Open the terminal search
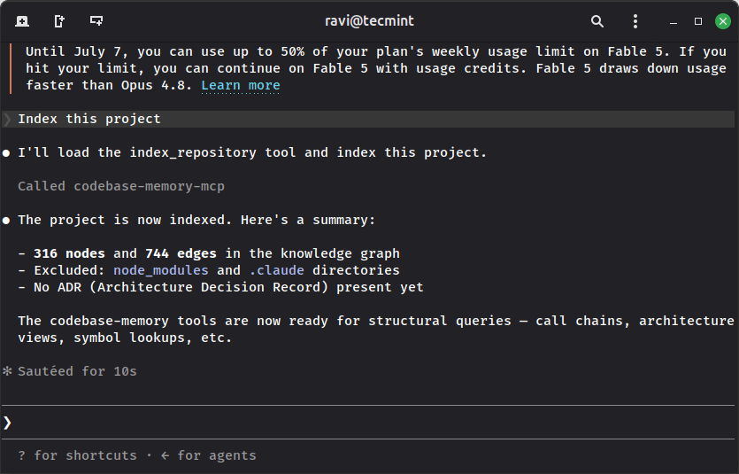The image size is (739, 474). tap(597, 21)
